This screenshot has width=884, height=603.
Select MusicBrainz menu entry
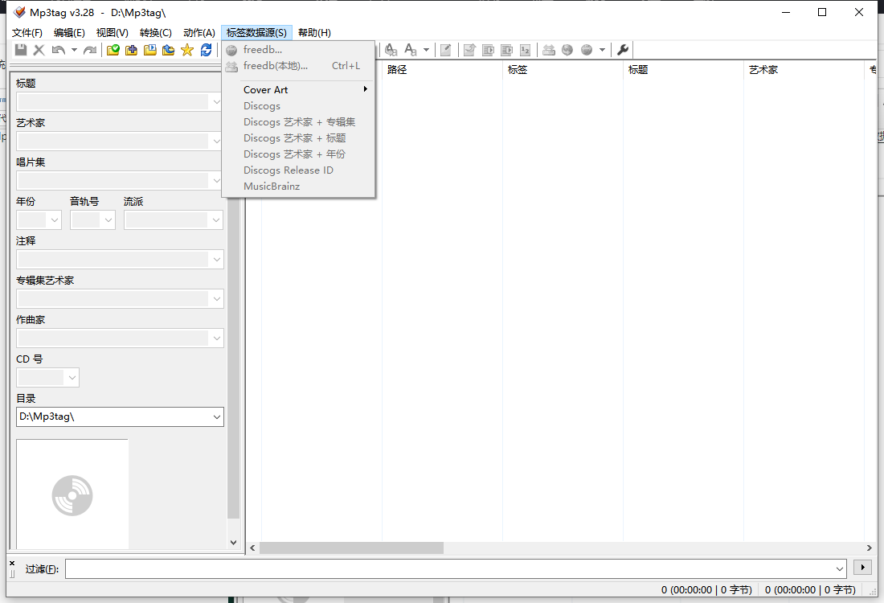click(x=298, y=187)
